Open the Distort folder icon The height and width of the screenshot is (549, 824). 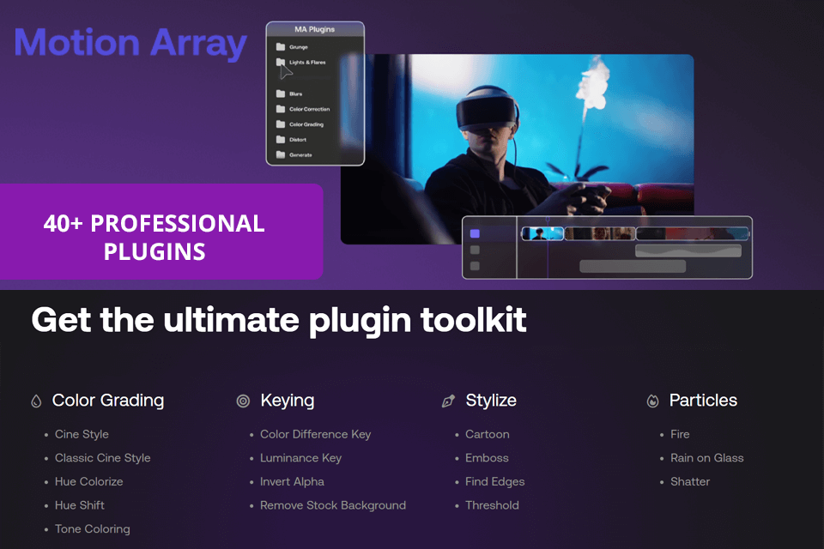point(281,139)
